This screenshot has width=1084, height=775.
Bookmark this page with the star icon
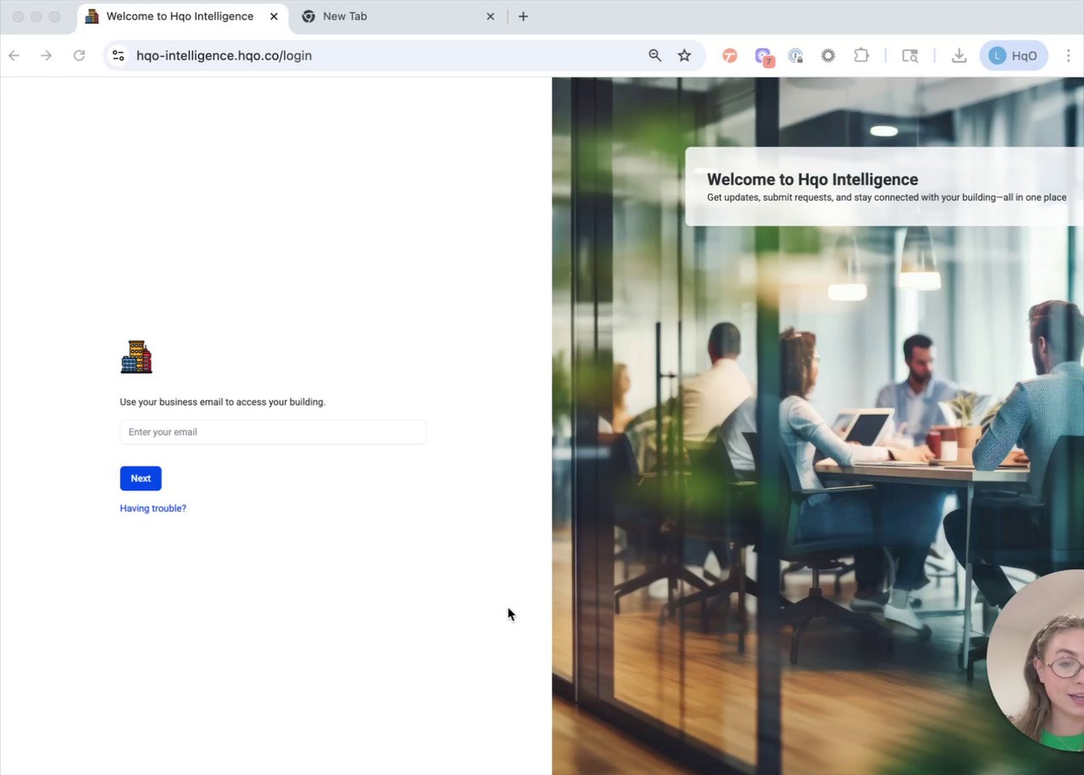click(x=684, y=55)
